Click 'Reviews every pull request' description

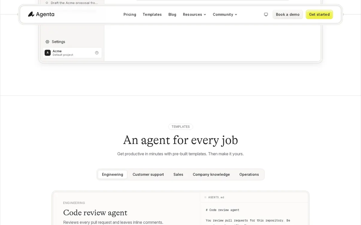tap(113, 222)
